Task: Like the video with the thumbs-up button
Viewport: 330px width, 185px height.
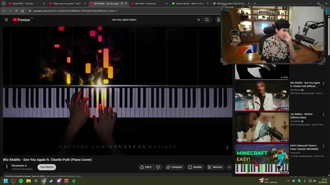Action: (146, 167)
